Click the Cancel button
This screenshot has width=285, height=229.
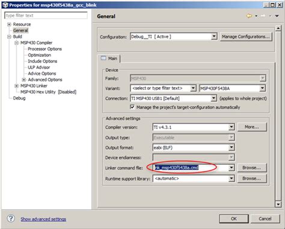pyautogui.click(x=265, y=219)
